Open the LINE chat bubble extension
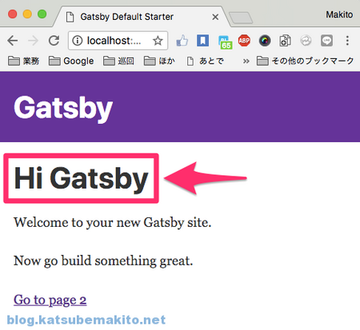 tap(326, 41)
